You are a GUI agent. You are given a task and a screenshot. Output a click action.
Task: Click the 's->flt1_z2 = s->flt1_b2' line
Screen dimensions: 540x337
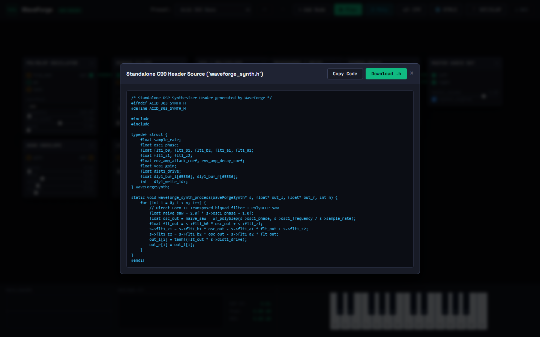214,234
